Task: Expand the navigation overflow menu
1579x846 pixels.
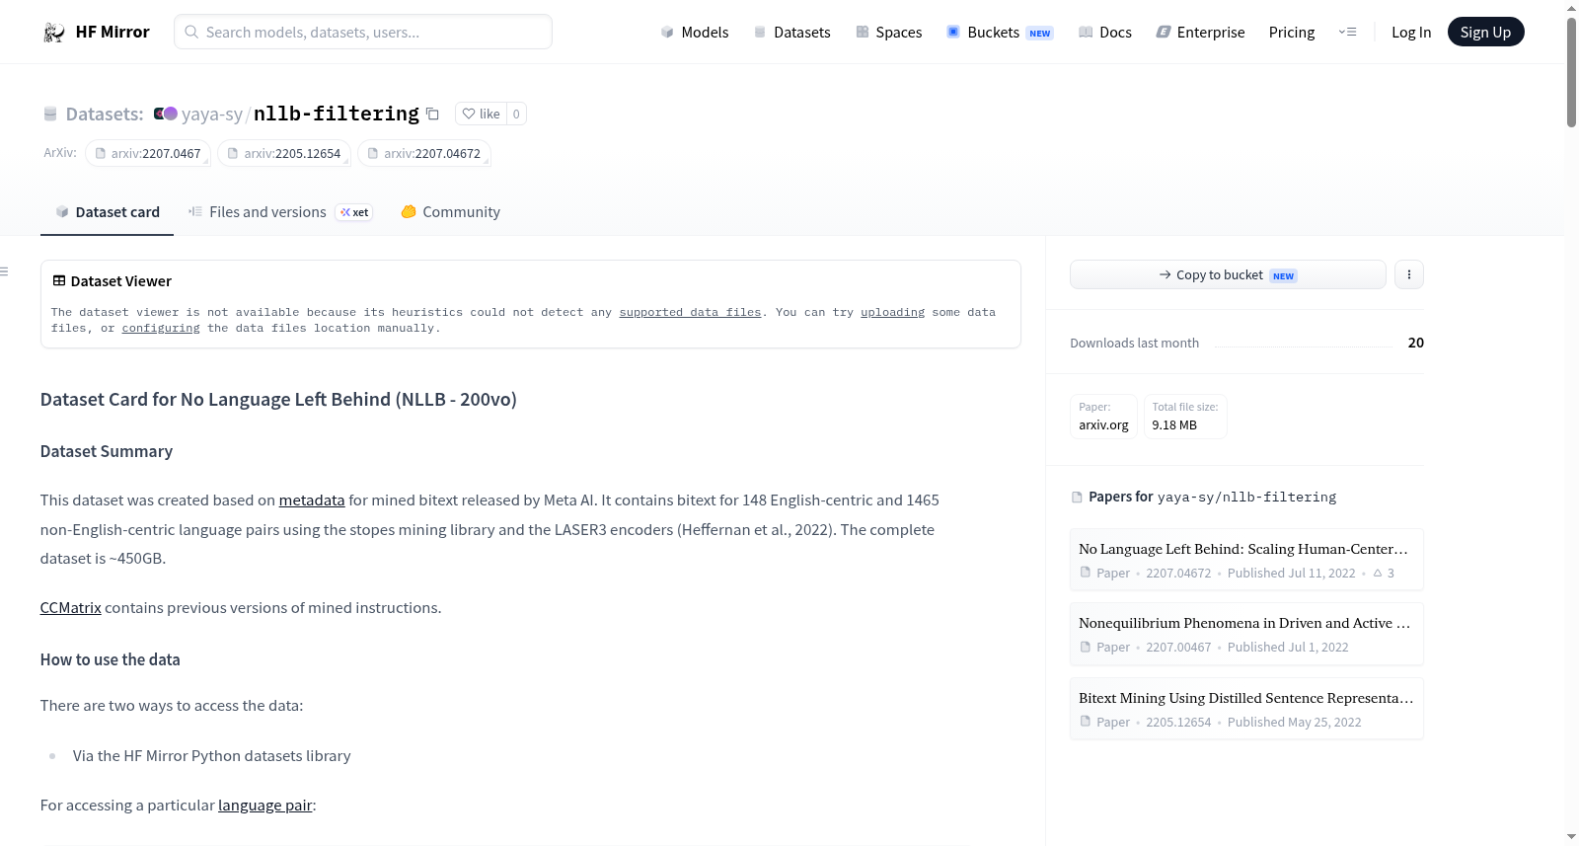Action: coord(1347,32)
